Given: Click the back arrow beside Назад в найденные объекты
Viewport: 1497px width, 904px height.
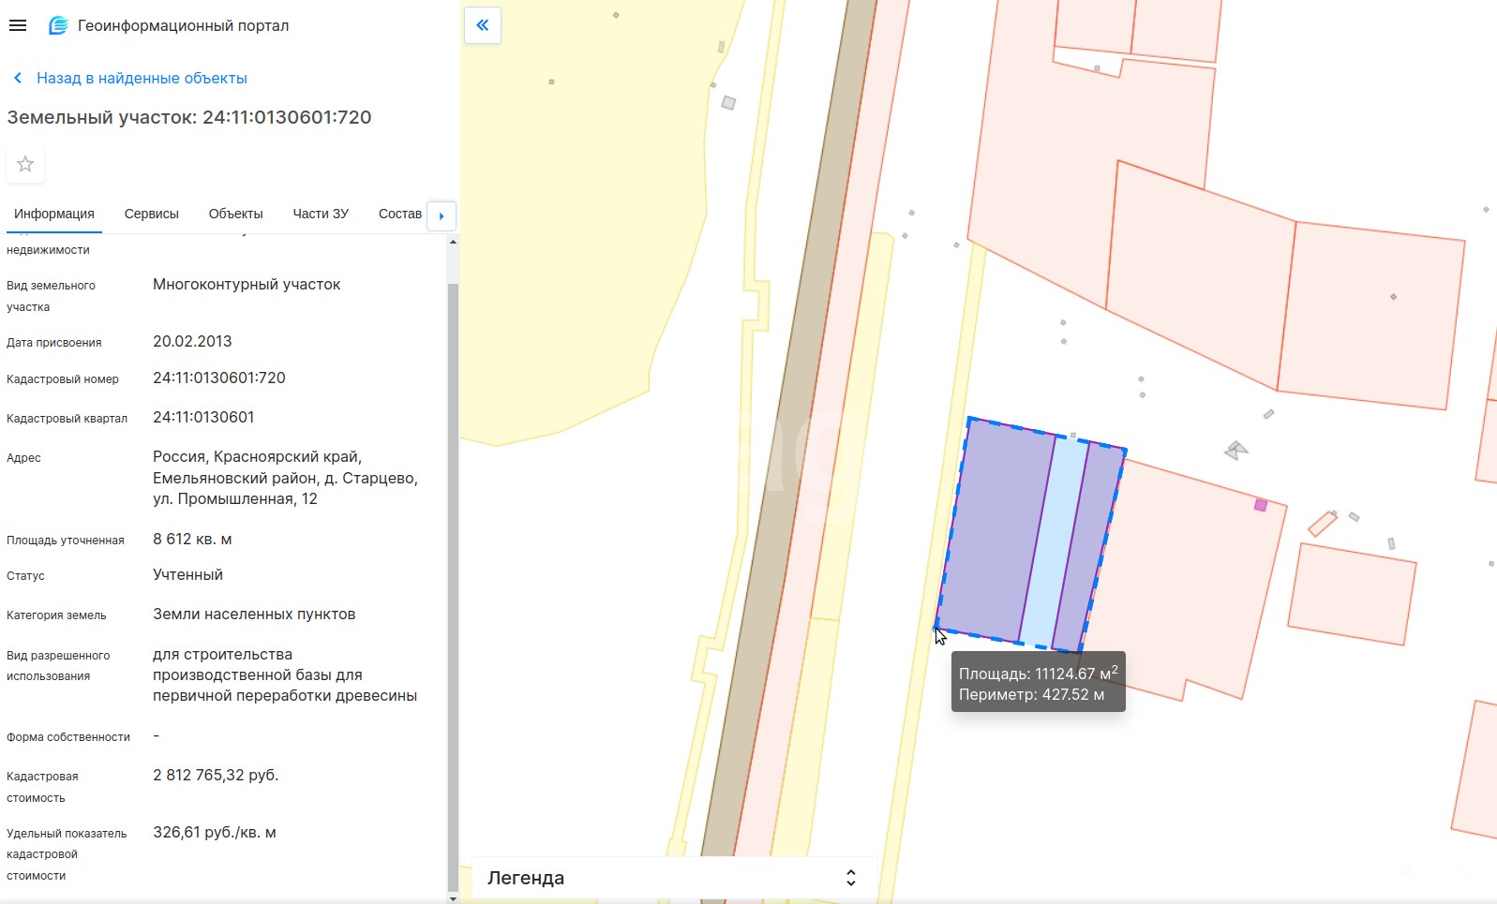Looking at the screenshot, I should coord(18,79).
